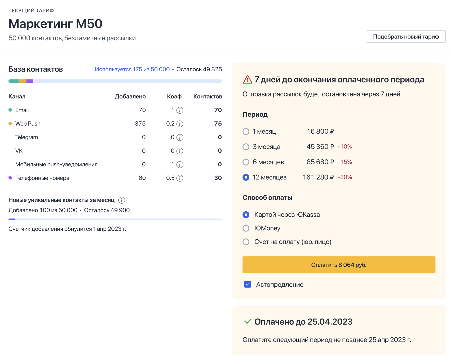
Task: Click the Подобрать новый тариф button
Action: pyautogui.click(x=406, y=37)
